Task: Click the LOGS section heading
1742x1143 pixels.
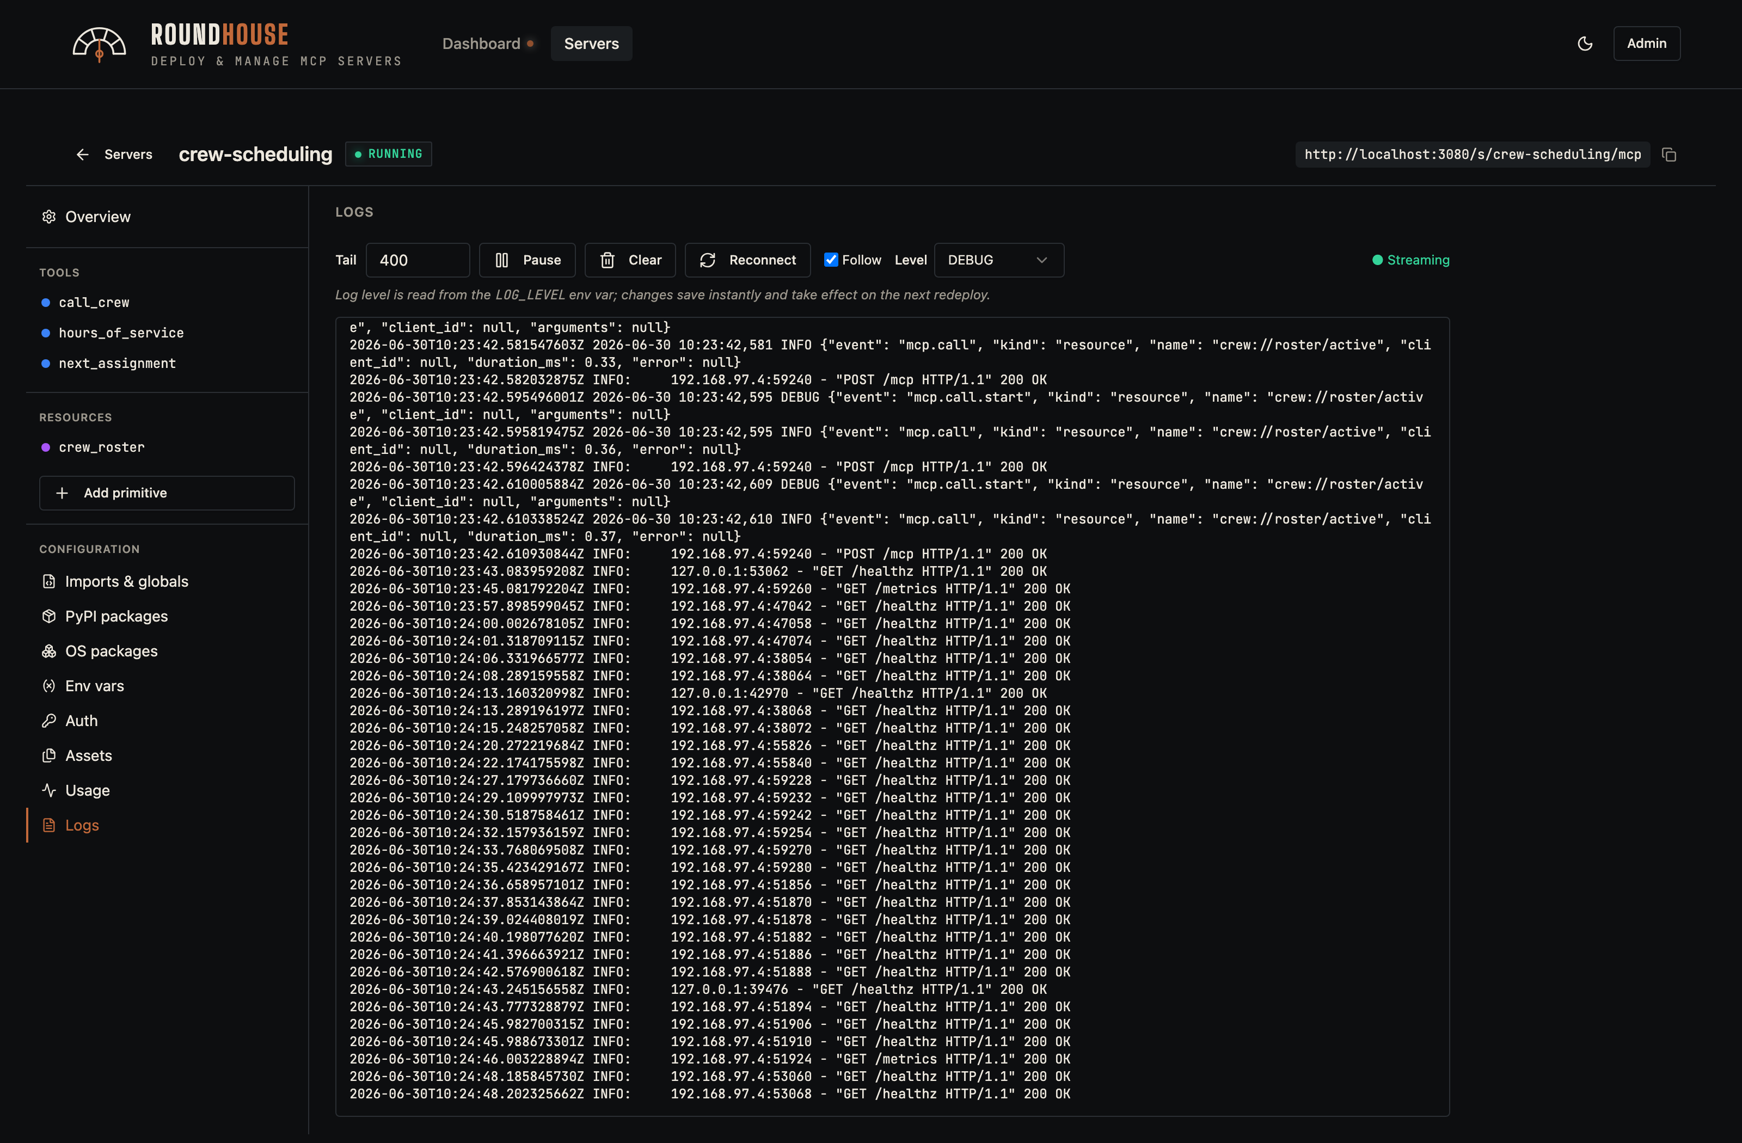Action: coord(354,212)
